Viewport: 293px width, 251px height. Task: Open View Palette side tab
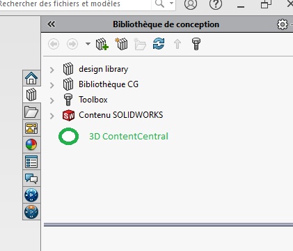click(31, 128)
